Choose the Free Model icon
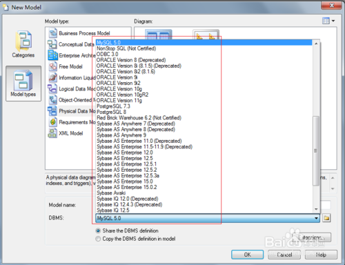 tap(53, 66)
